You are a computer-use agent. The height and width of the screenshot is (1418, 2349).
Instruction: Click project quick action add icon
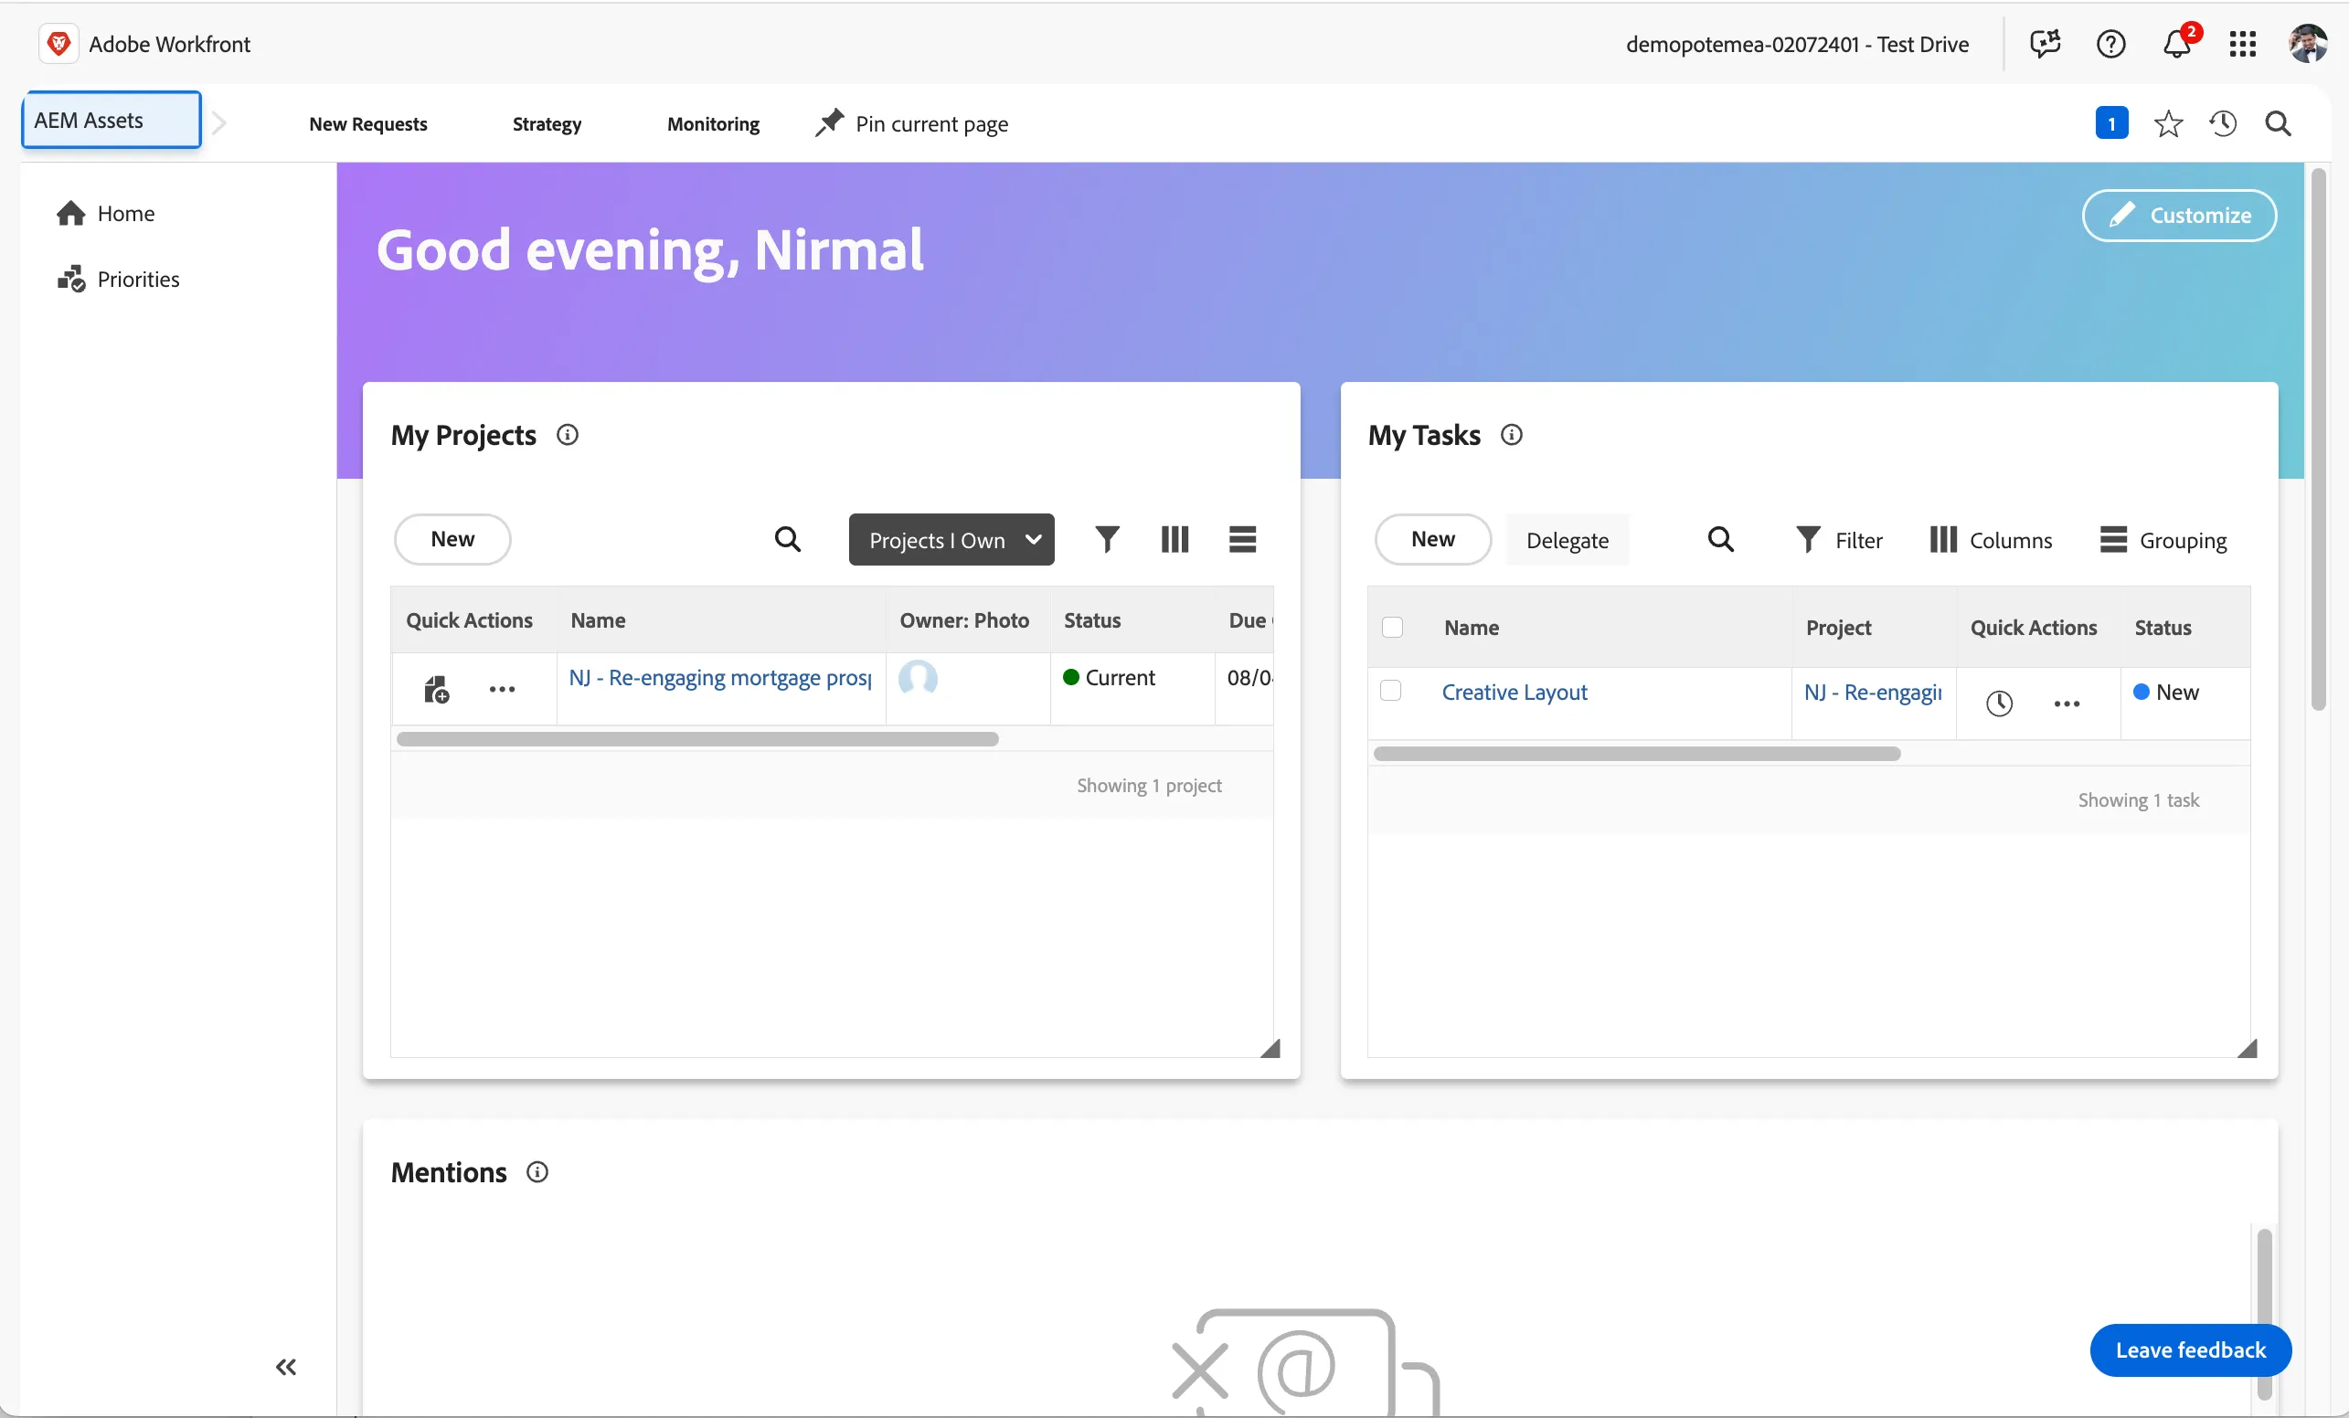coord(436,689)
